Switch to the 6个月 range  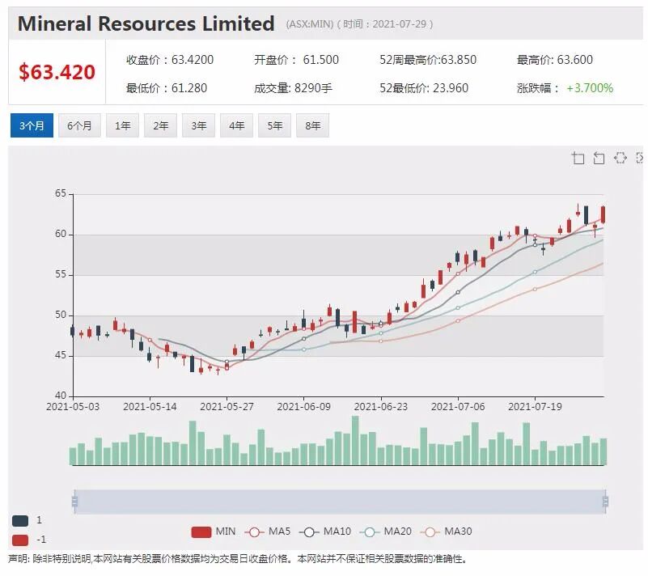tap(79, 125)
